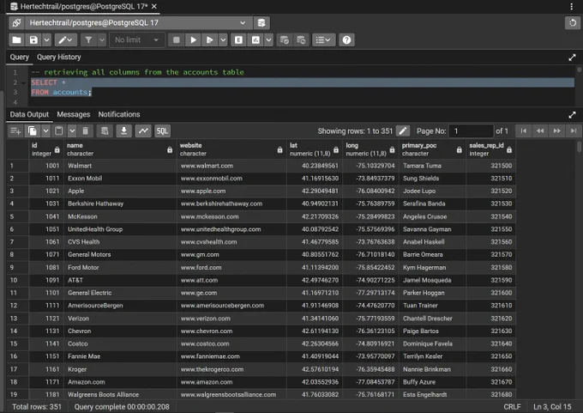Click the execute script icon beside play
This screenshot has height=413, width=583.
pyautogui.click(x=210, y=39)
